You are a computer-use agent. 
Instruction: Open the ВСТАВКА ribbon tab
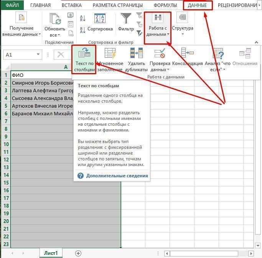click(71, 5)
